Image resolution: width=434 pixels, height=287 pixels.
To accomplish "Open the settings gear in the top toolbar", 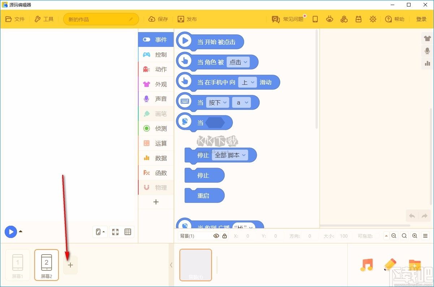I will [373, 19].
